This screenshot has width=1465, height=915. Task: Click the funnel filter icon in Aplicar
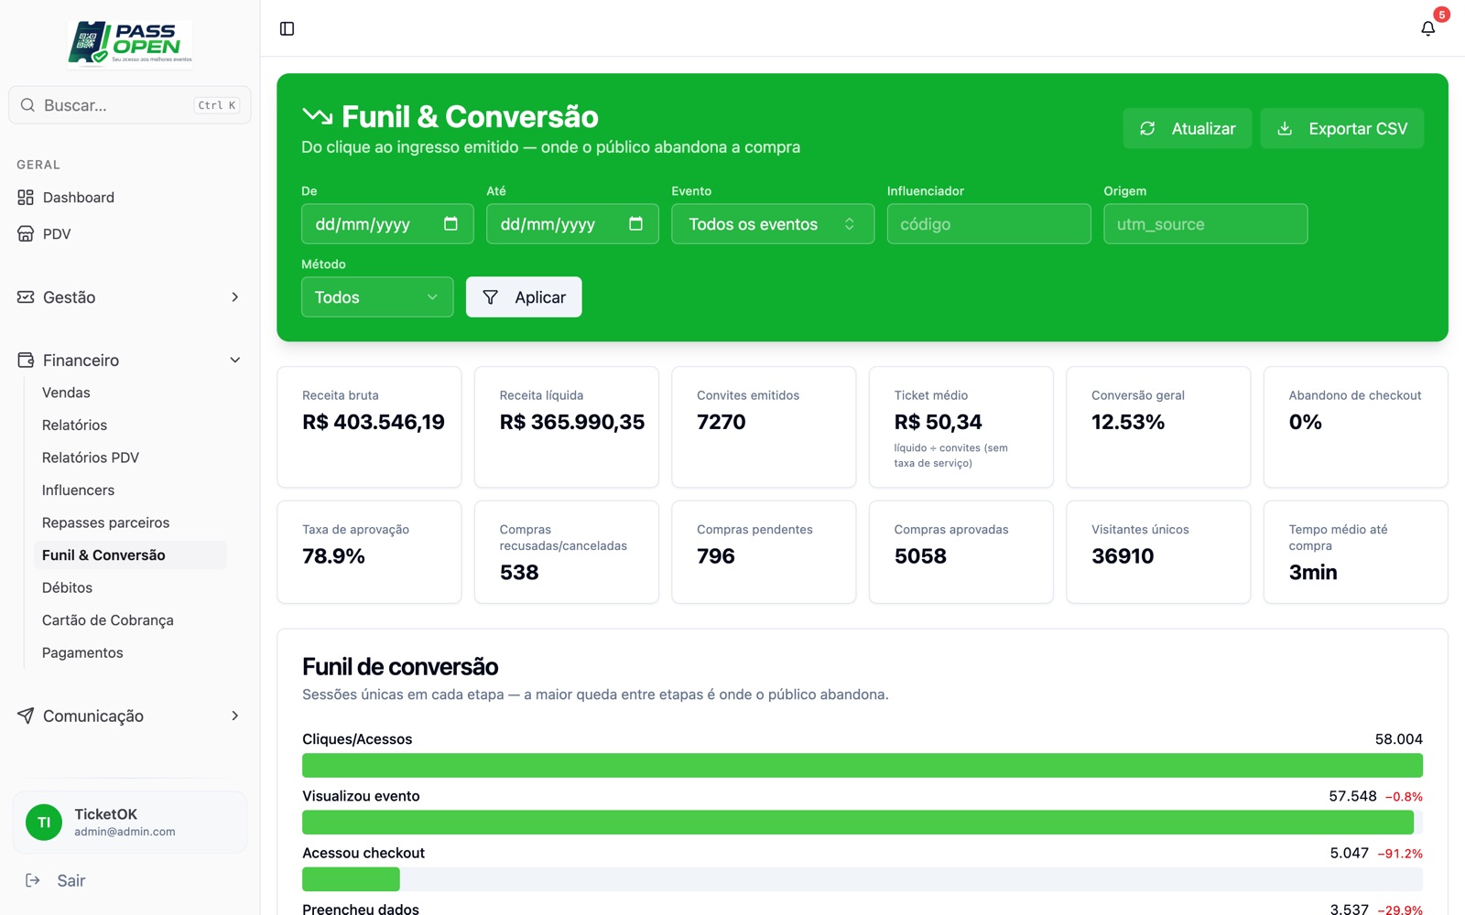pos(491,297)
